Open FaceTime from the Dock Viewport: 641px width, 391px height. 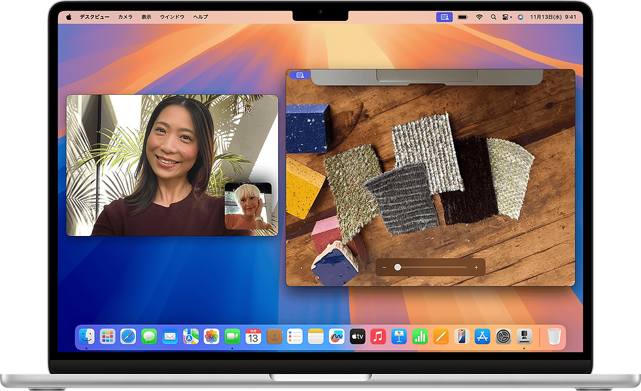[x=232, y=337]
